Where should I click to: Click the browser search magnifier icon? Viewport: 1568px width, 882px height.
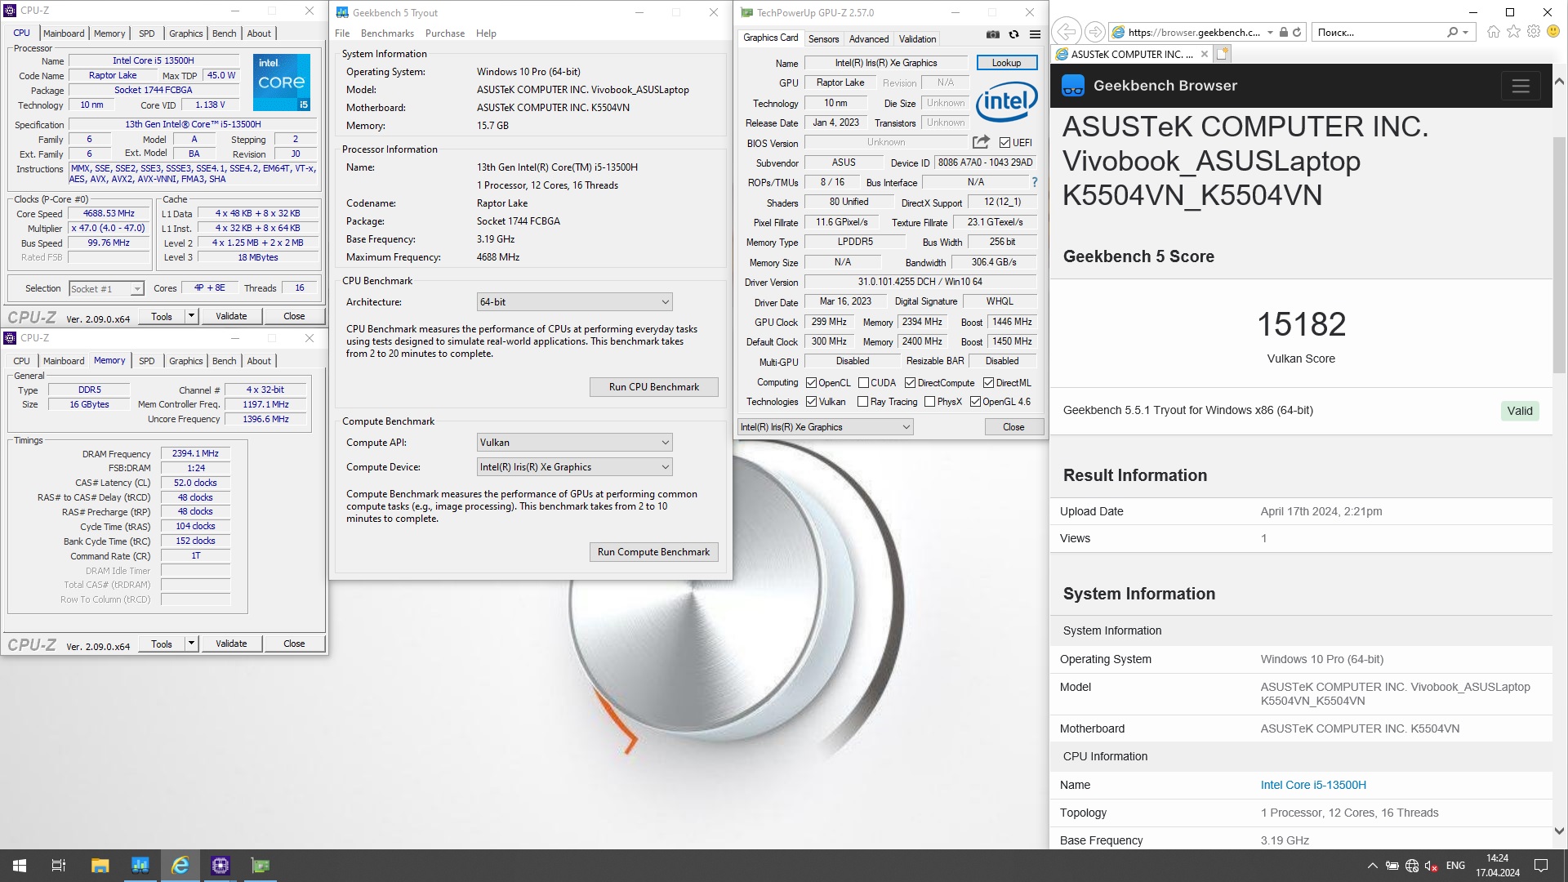(x=1452, y=32)
